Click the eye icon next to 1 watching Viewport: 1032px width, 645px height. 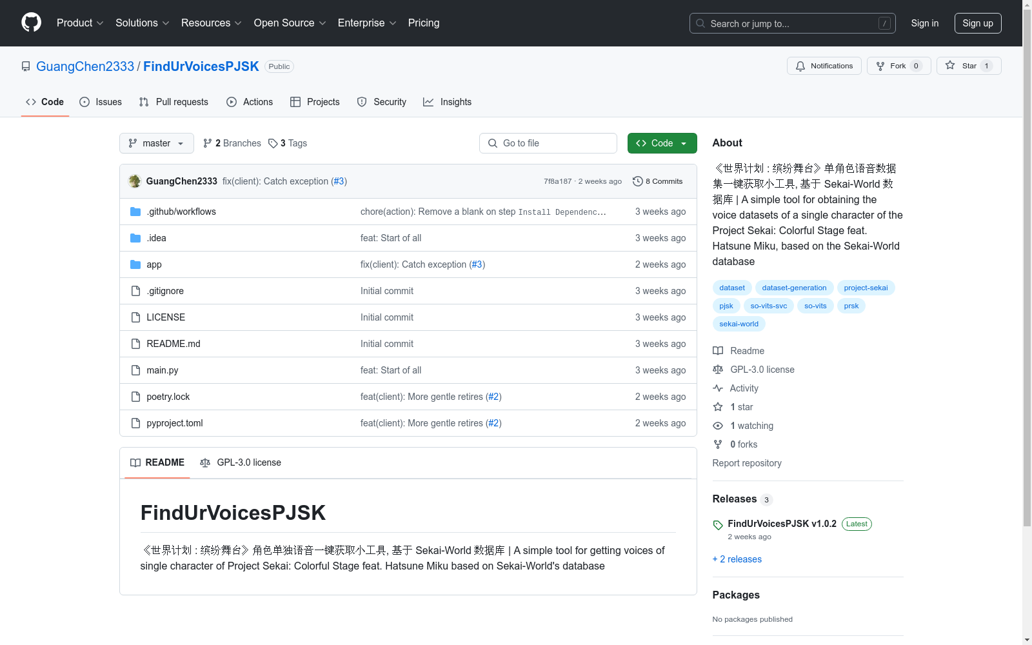point(718,426)
